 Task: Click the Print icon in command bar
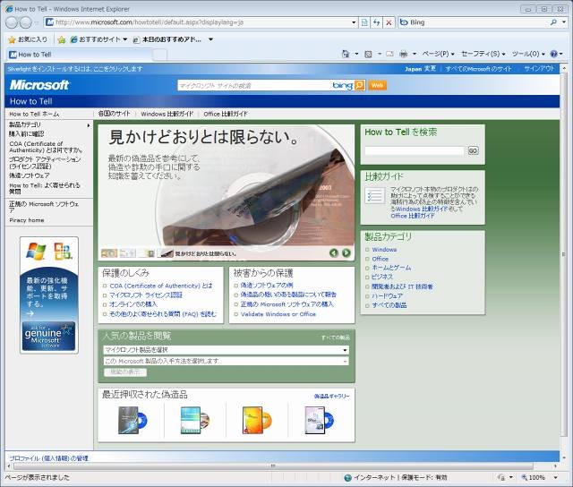click(404, 54)
